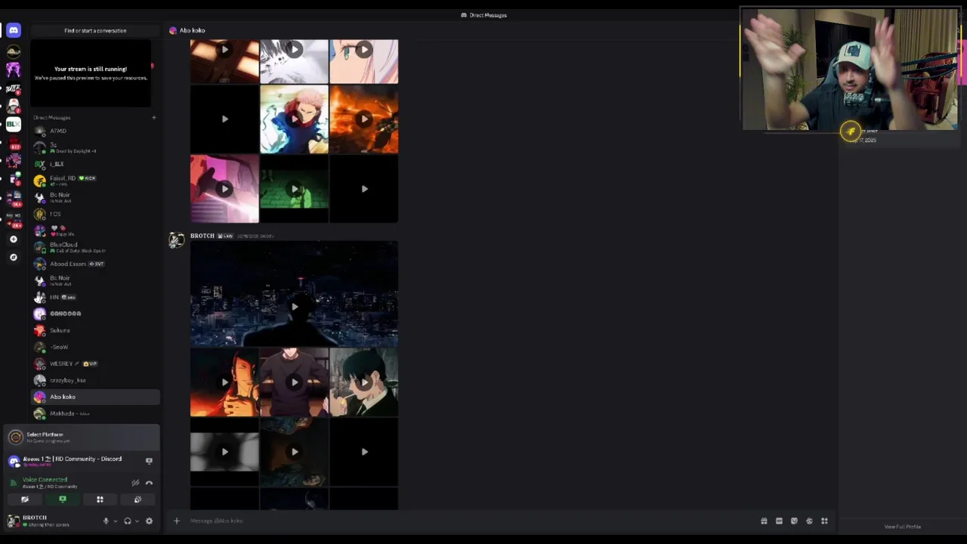Turn on camera button in voice panel
Screen dimensions: 967x544
pos(25,499)
